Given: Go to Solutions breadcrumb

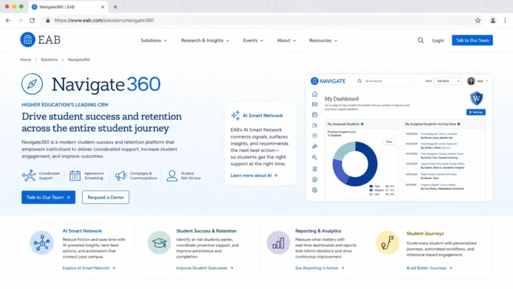Looking at the screenshot, I should 49,60.
